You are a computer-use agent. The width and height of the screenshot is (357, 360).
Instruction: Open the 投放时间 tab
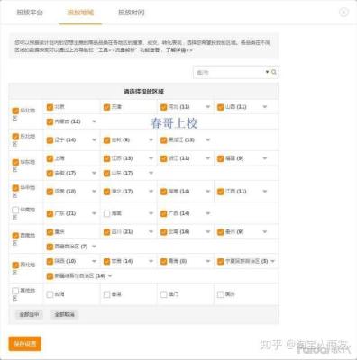pyautogui.click(x=132, y=13)
